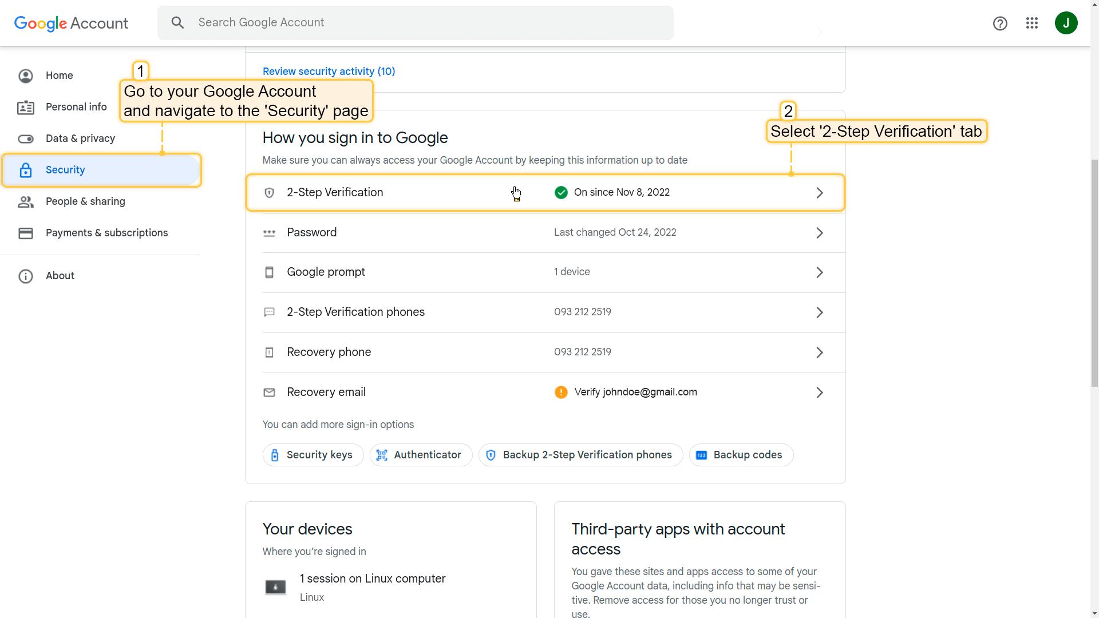Viewport: 1099px width, 618px height.
Task: Open the Google apps grid icon
Action: pos(1031,23)
